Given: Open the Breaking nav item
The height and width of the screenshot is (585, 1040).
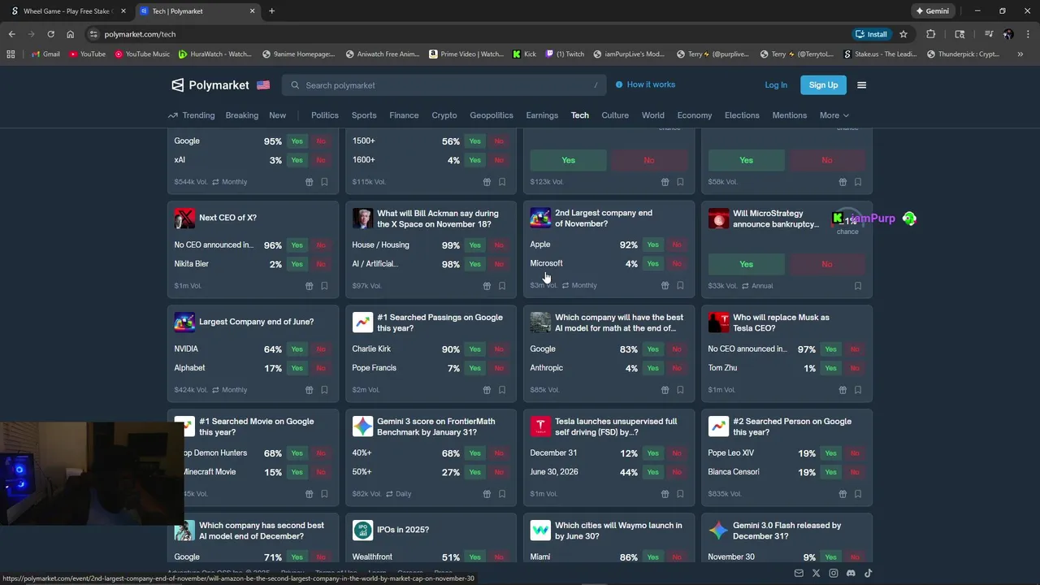Looking at the screenshot, I should click(241, 115).
